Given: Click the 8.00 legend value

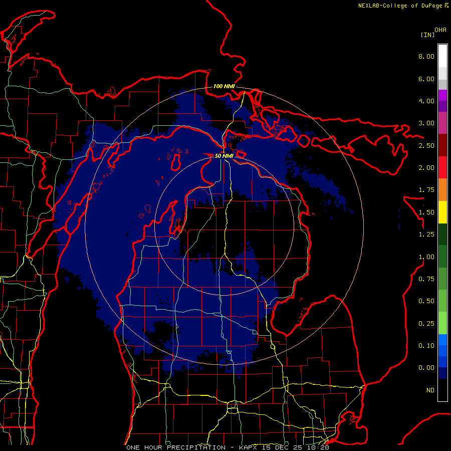Looking at the screenshot, I should click(426, 56).
